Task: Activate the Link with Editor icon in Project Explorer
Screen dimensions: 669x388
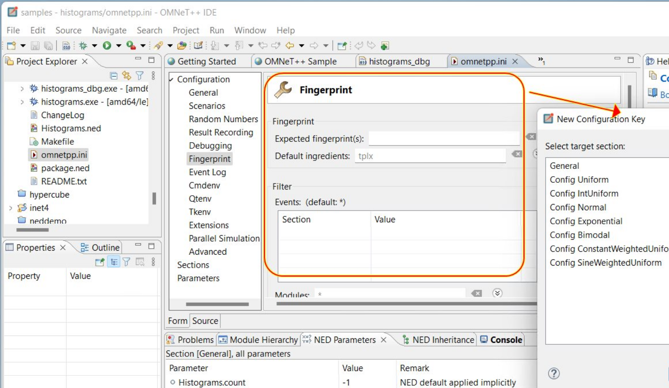Action: (x=126, y=75)
